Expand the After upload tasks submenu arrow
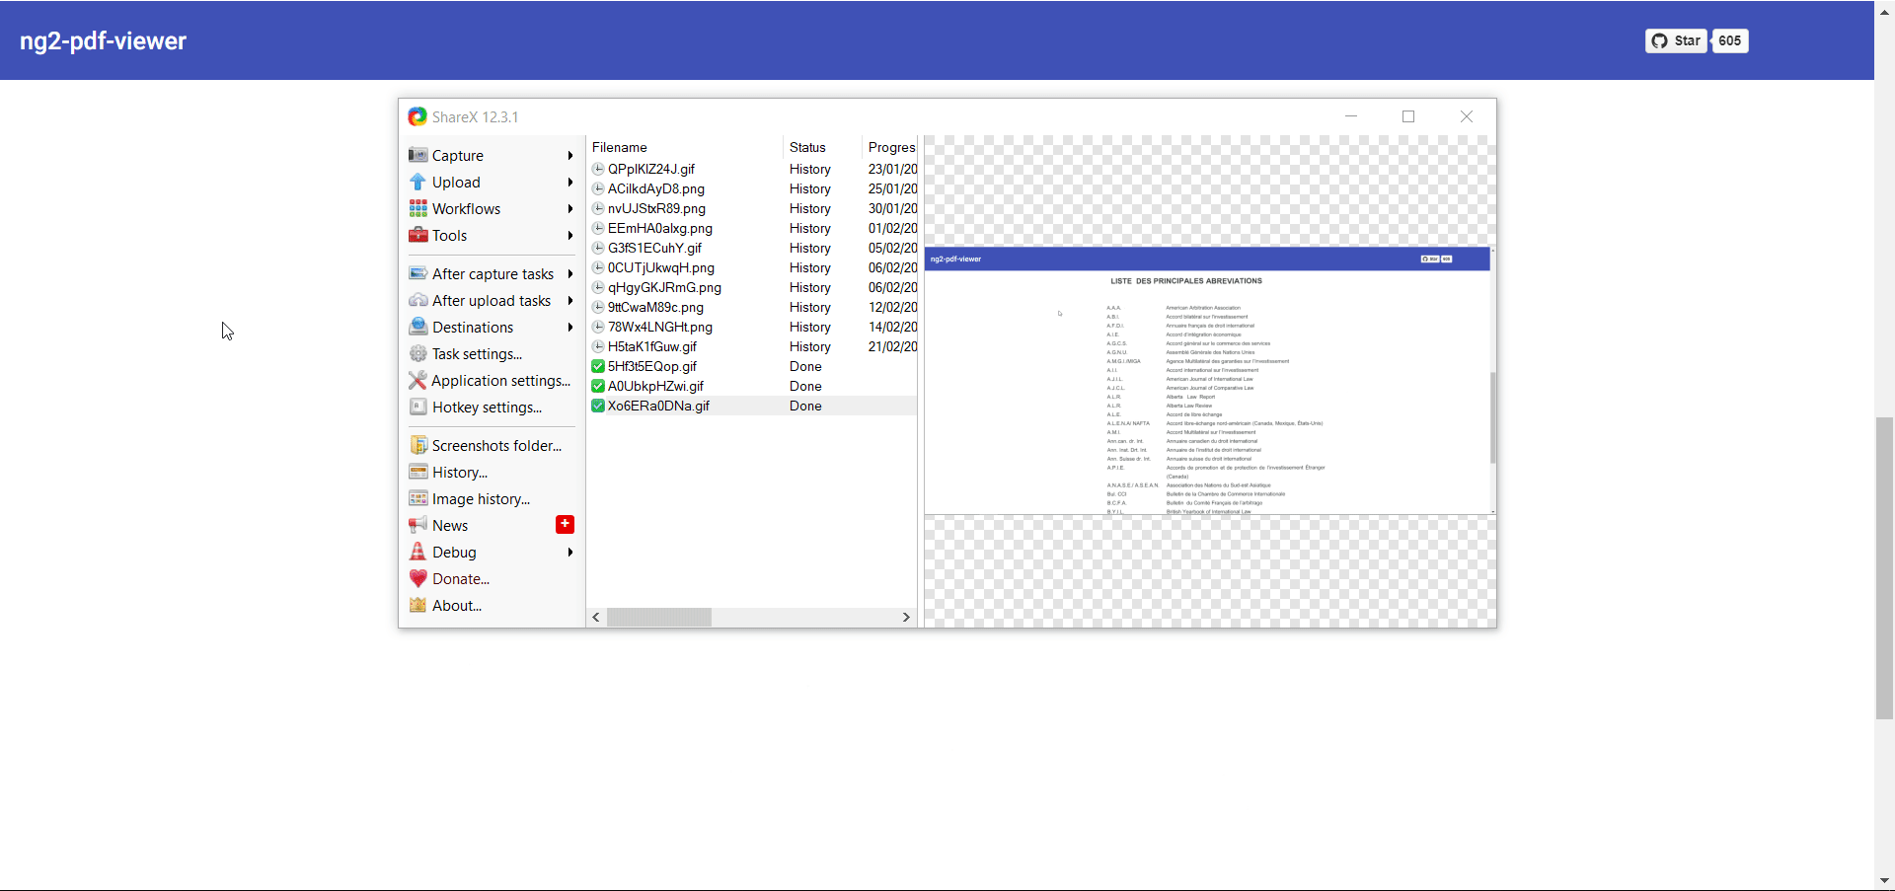The width and height of the screenshot is (1895, 891). tap(570, 300)
